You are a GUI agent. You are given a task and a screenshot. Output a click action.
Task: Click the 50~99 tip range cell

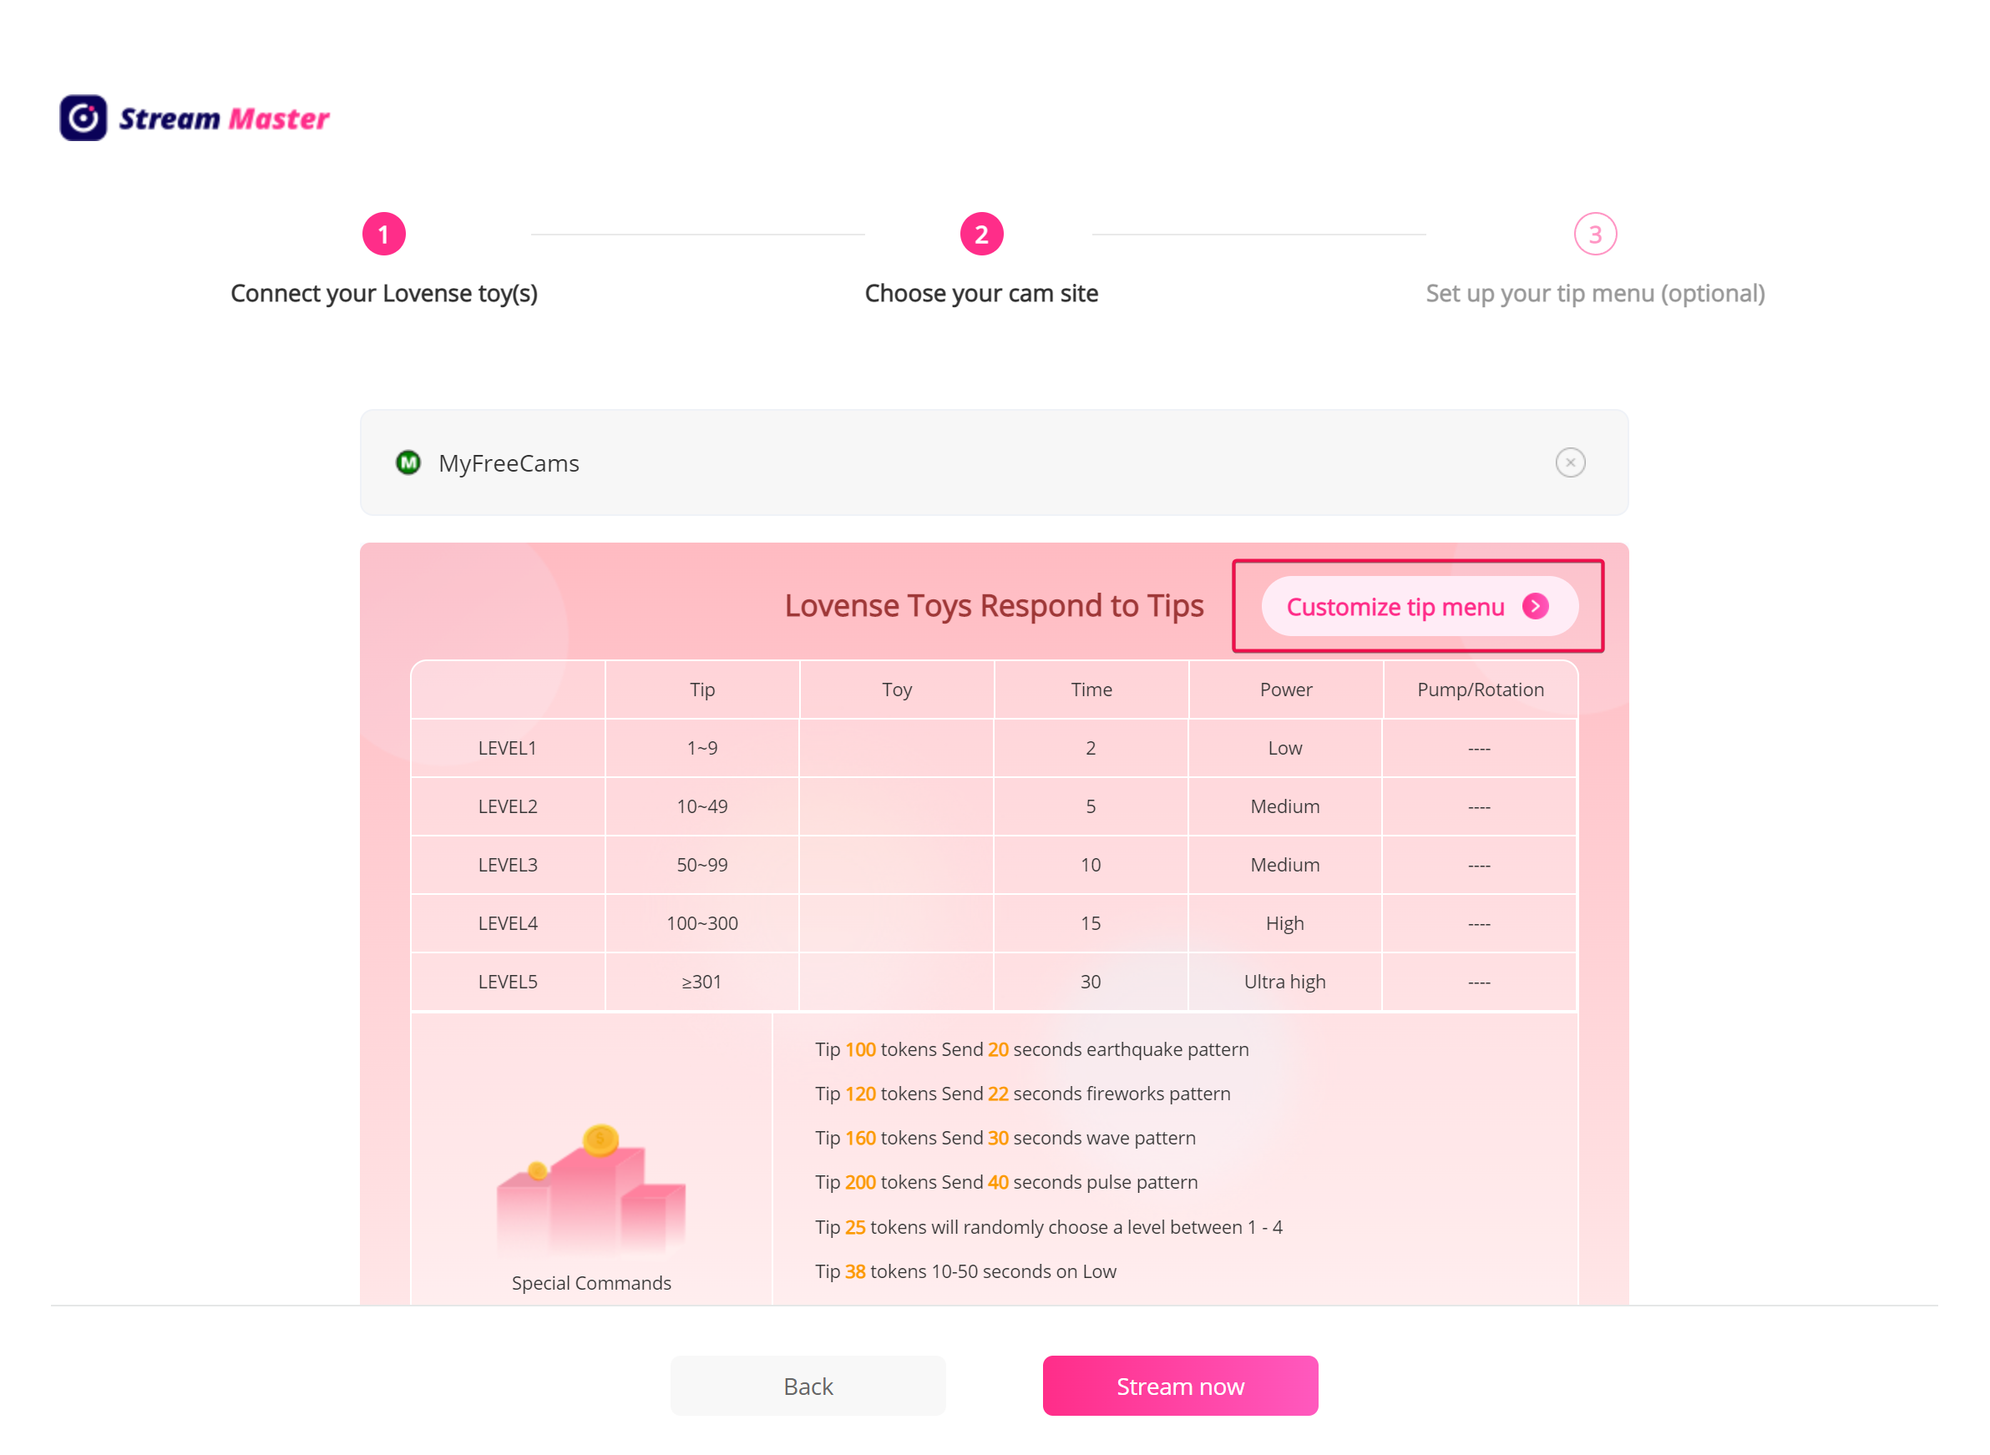pyautogui.click(x=702, y=865)
